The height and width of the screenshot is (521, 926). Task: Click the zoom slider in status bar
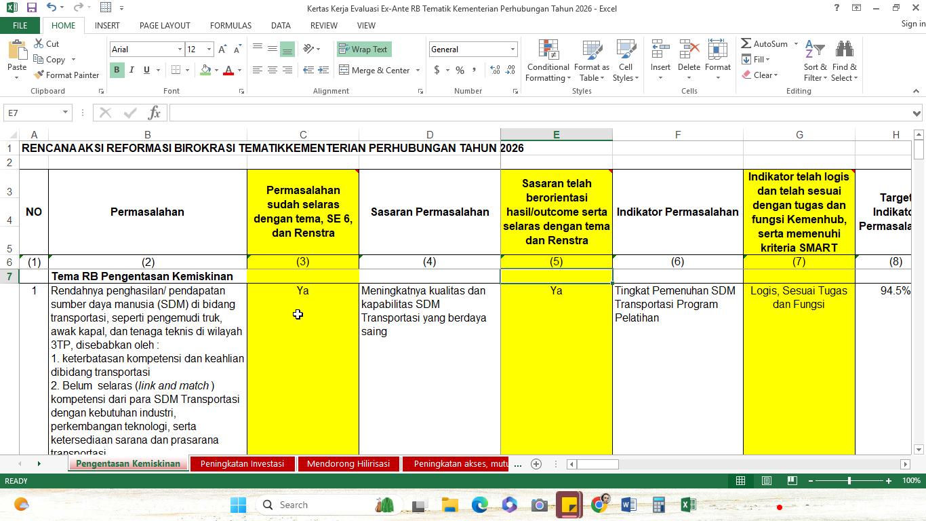pyautogui.click(x=849, y=480)
